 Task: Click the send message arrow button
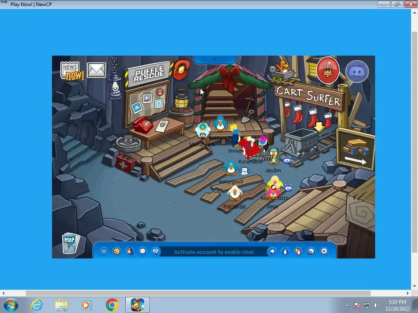click(x=272, y=251)
